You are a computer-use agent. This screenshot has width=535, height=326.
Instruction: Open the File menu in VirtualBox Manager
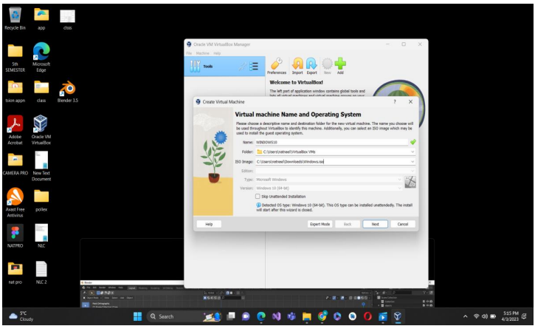click(x=189, y=53)
